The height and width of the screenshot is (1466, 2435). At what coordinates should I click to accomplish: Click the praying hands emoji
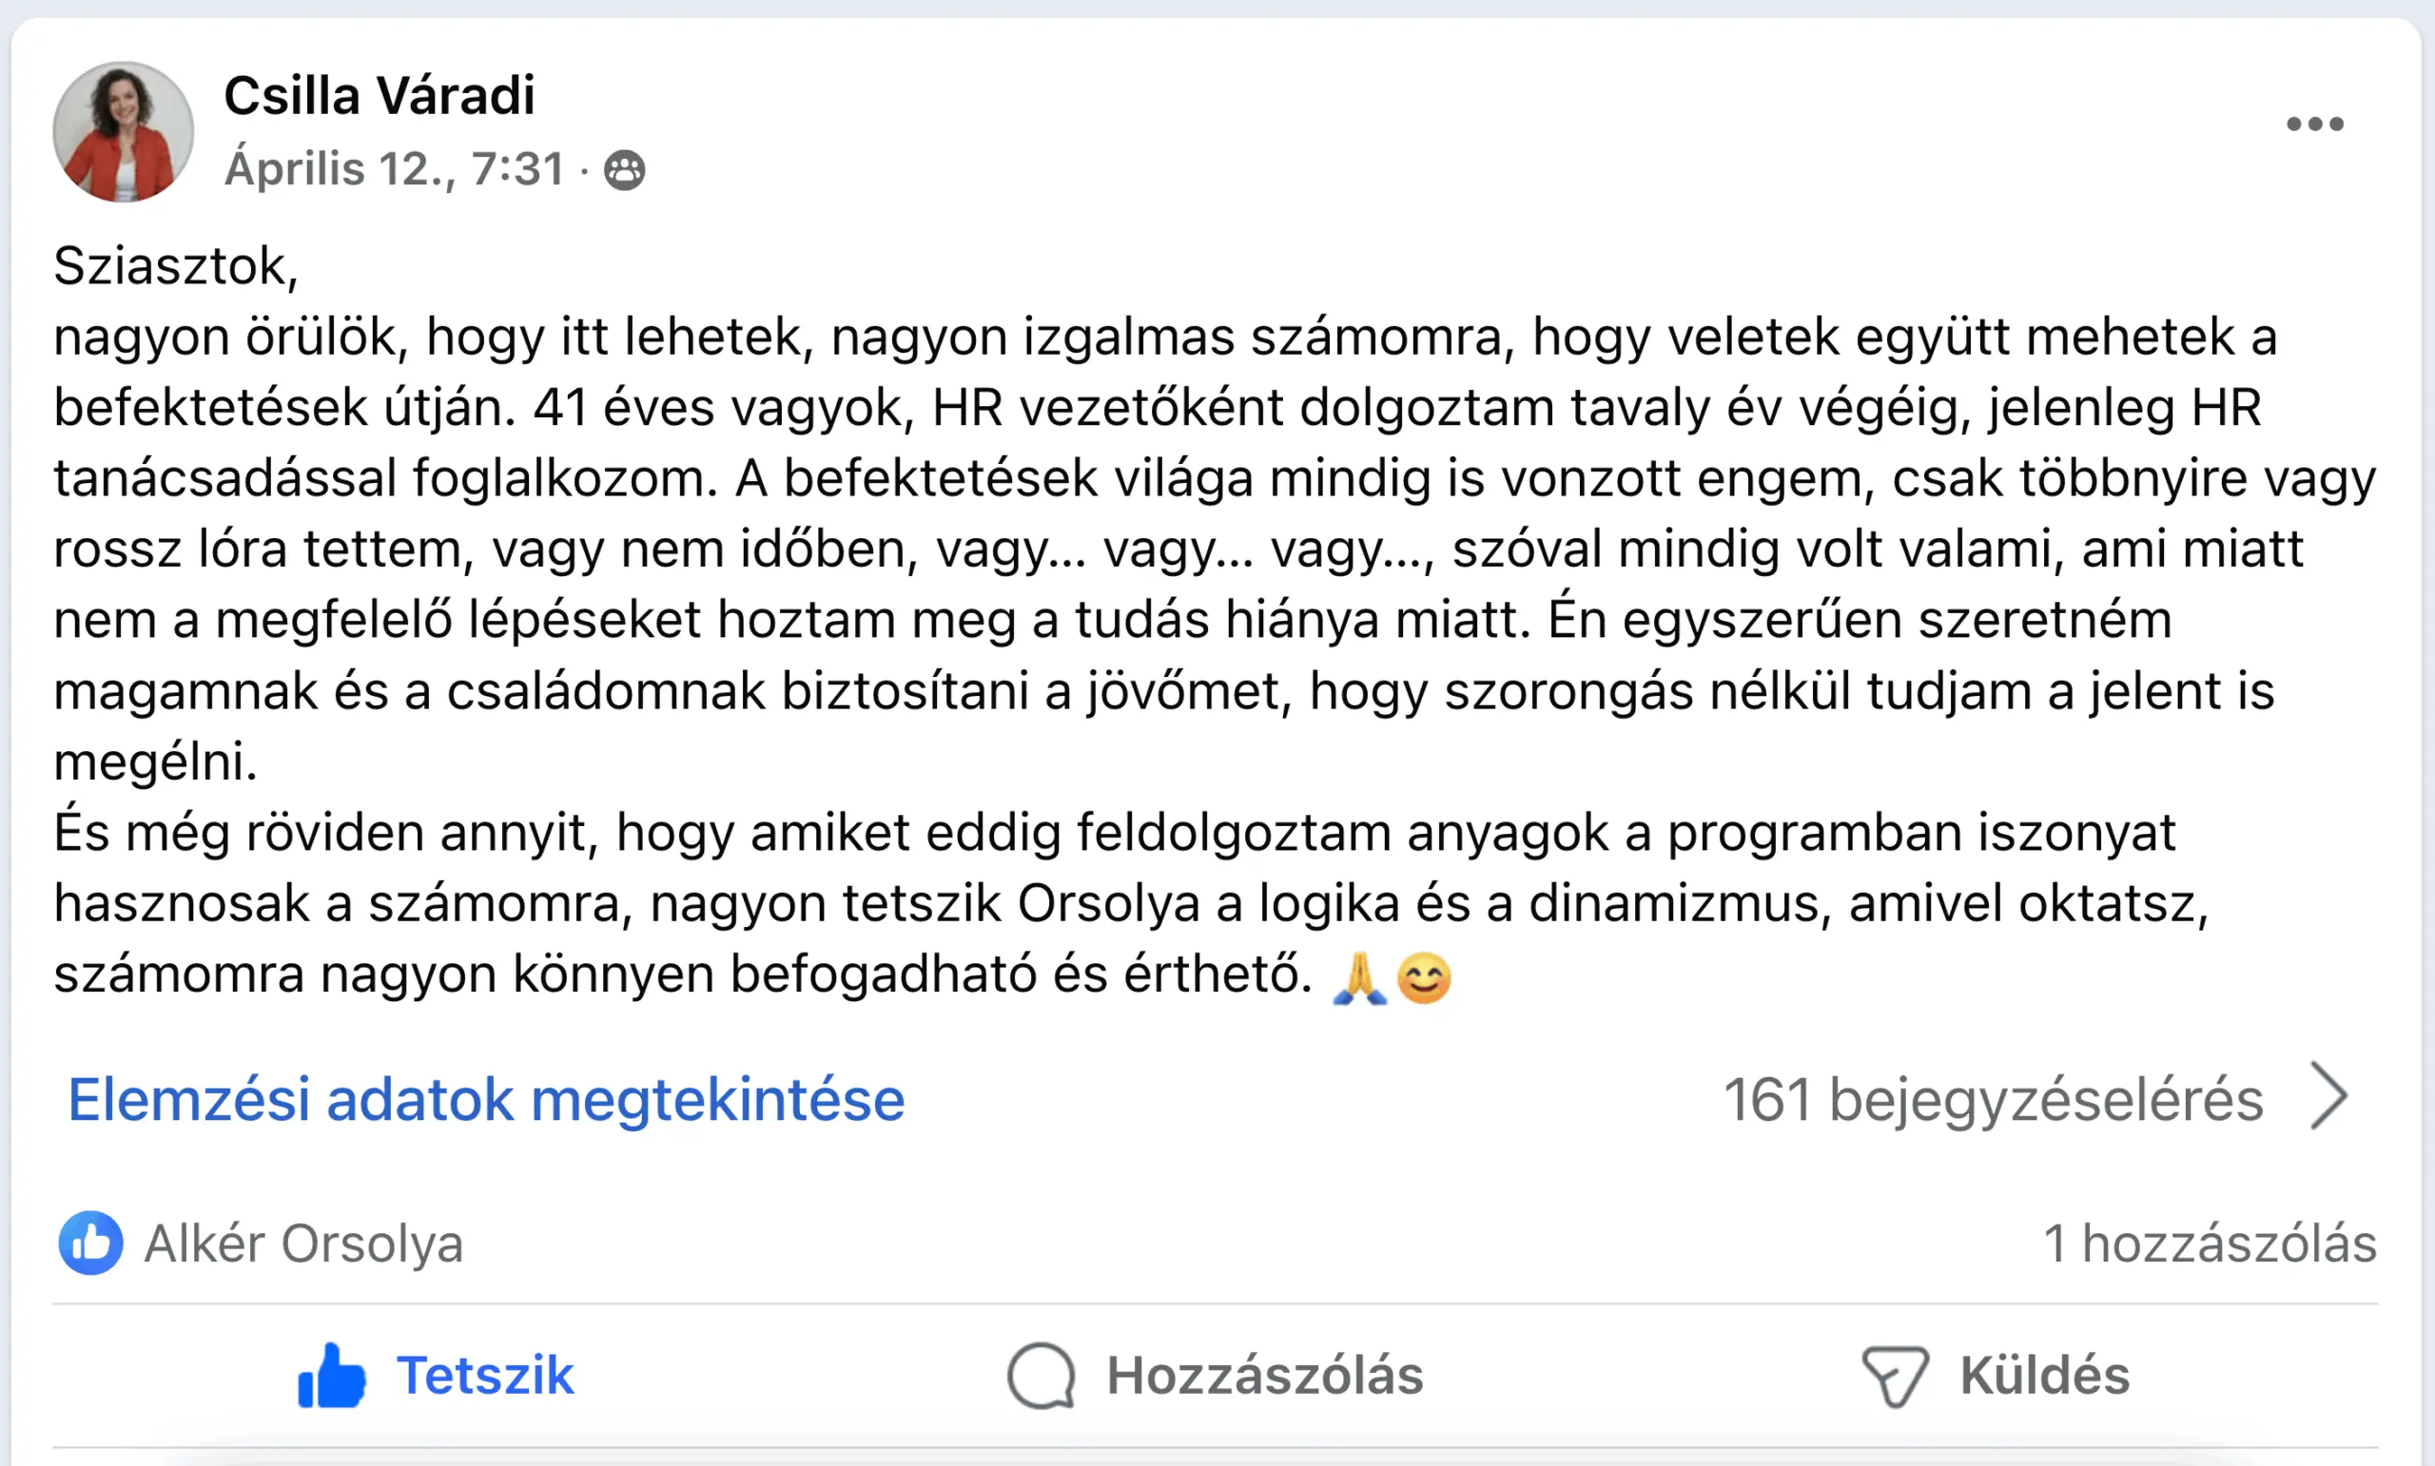click(1360, 978)
